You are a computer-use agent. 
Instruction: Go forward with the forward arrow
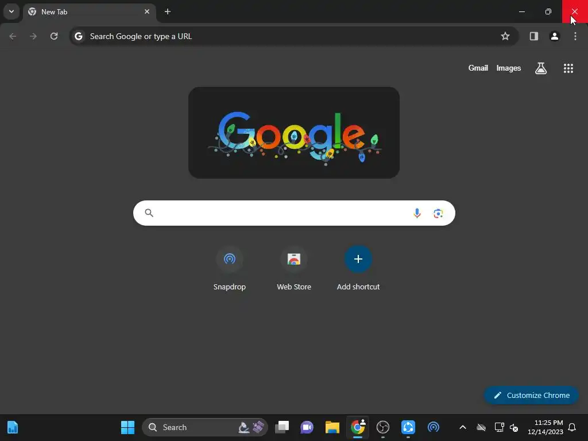(x=33, y=36)
